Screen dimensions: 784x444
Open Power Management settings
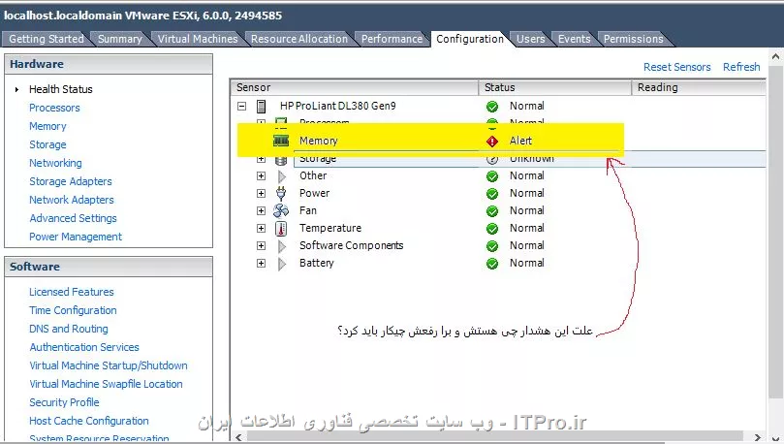pos(75,237)
